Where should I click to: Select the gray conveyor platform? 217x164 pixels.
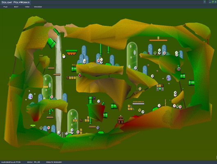click(138, 103)
